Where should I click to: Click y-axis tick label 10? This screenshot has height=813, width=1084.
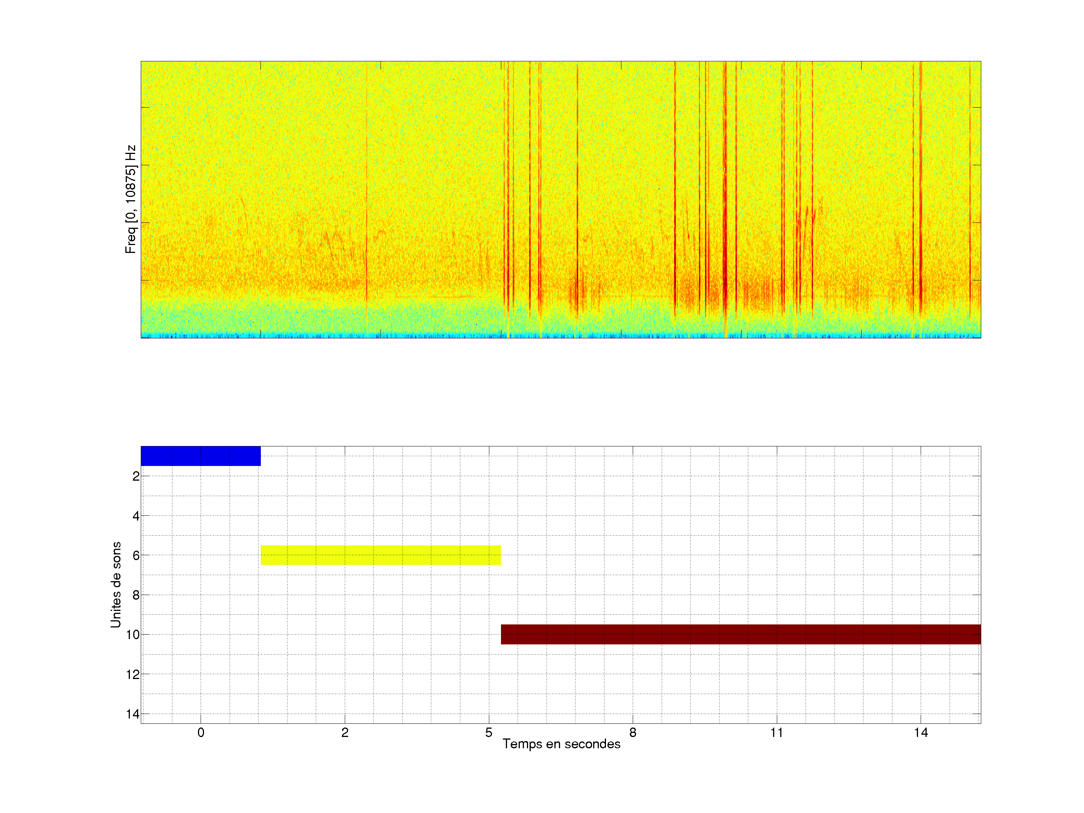pos(133,635)
